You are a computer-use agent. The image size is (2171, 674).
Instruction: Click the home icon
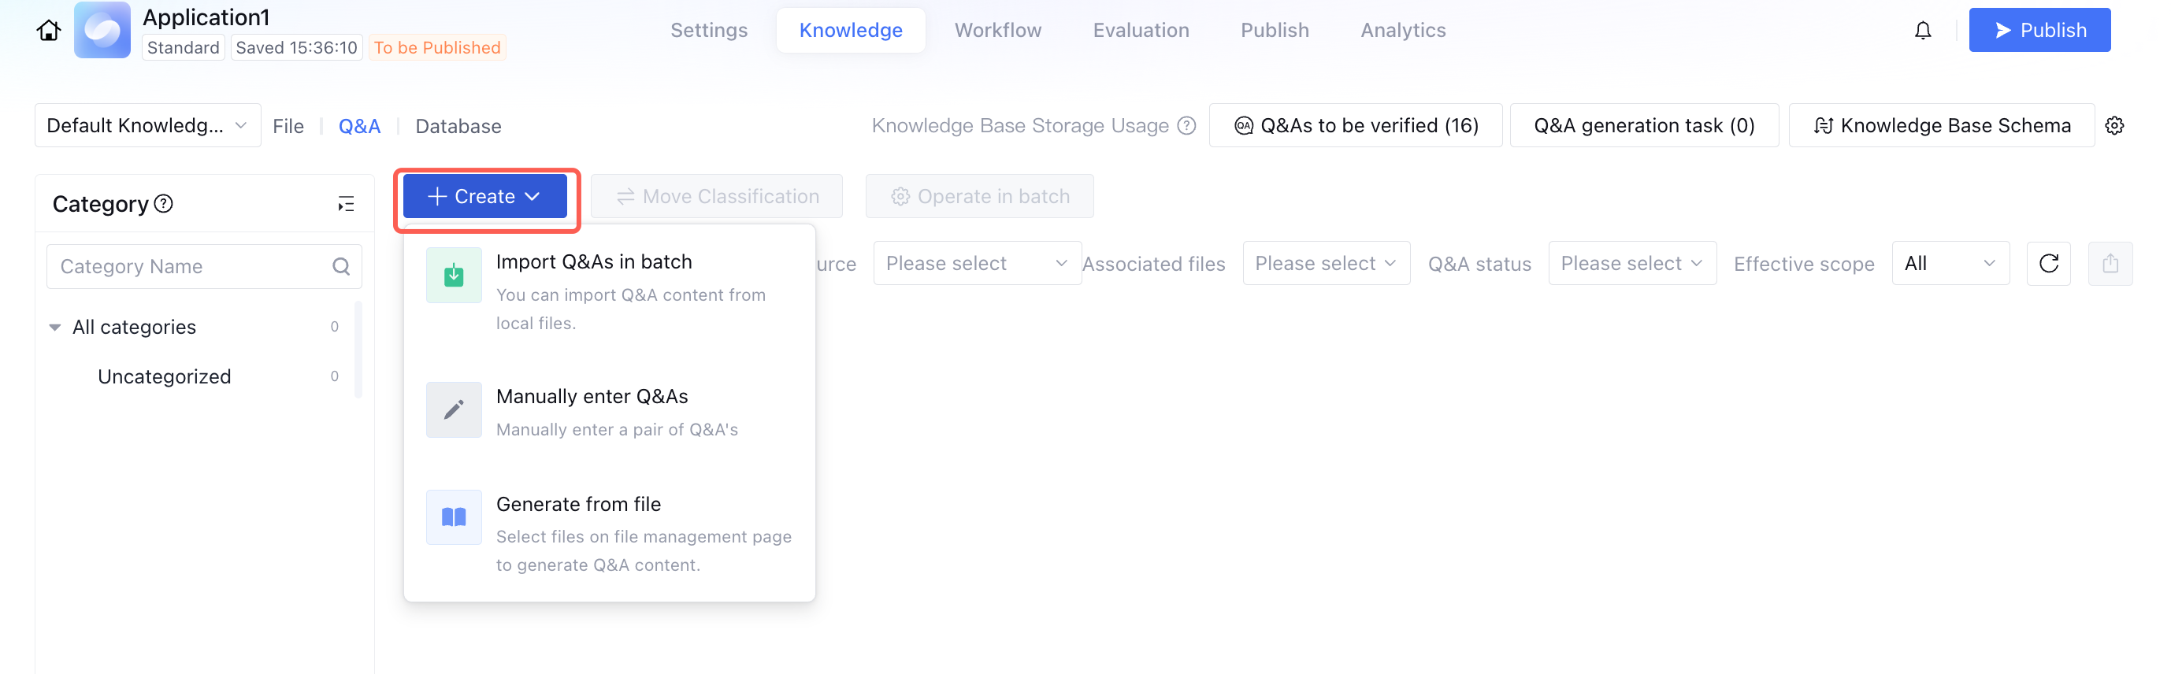pyautogui.click(x=49, y=31)
